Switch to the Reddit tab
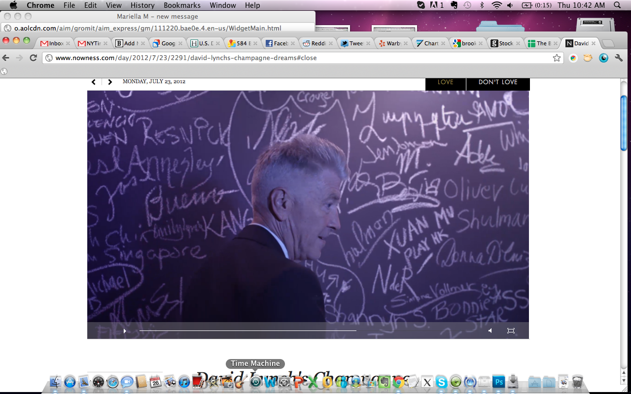This screenshot has height=394, width=631. coord(315,43)
